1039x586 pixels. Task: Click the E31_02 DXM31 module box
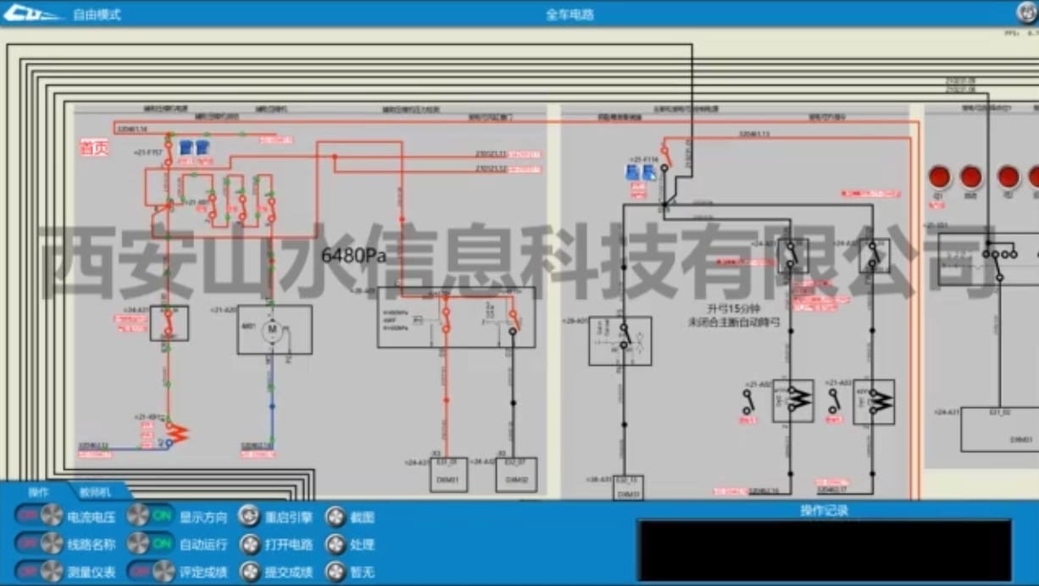click(x=1000, y=428)
